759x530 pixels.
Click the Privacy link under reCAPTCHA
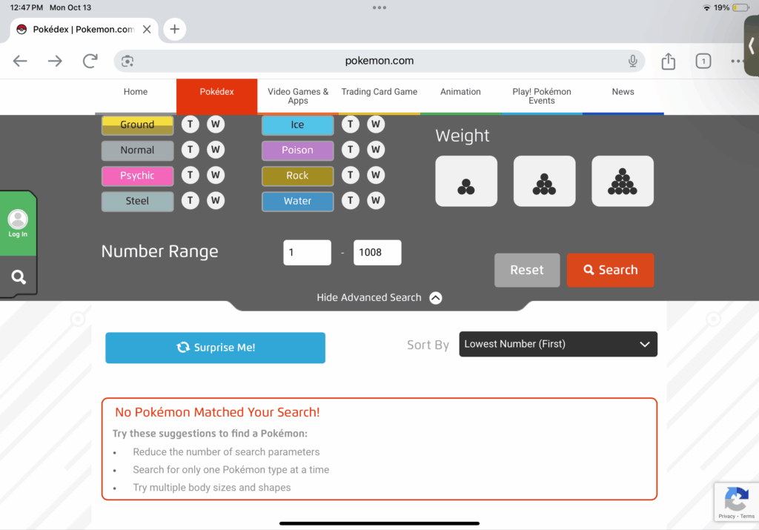(726, 516)
